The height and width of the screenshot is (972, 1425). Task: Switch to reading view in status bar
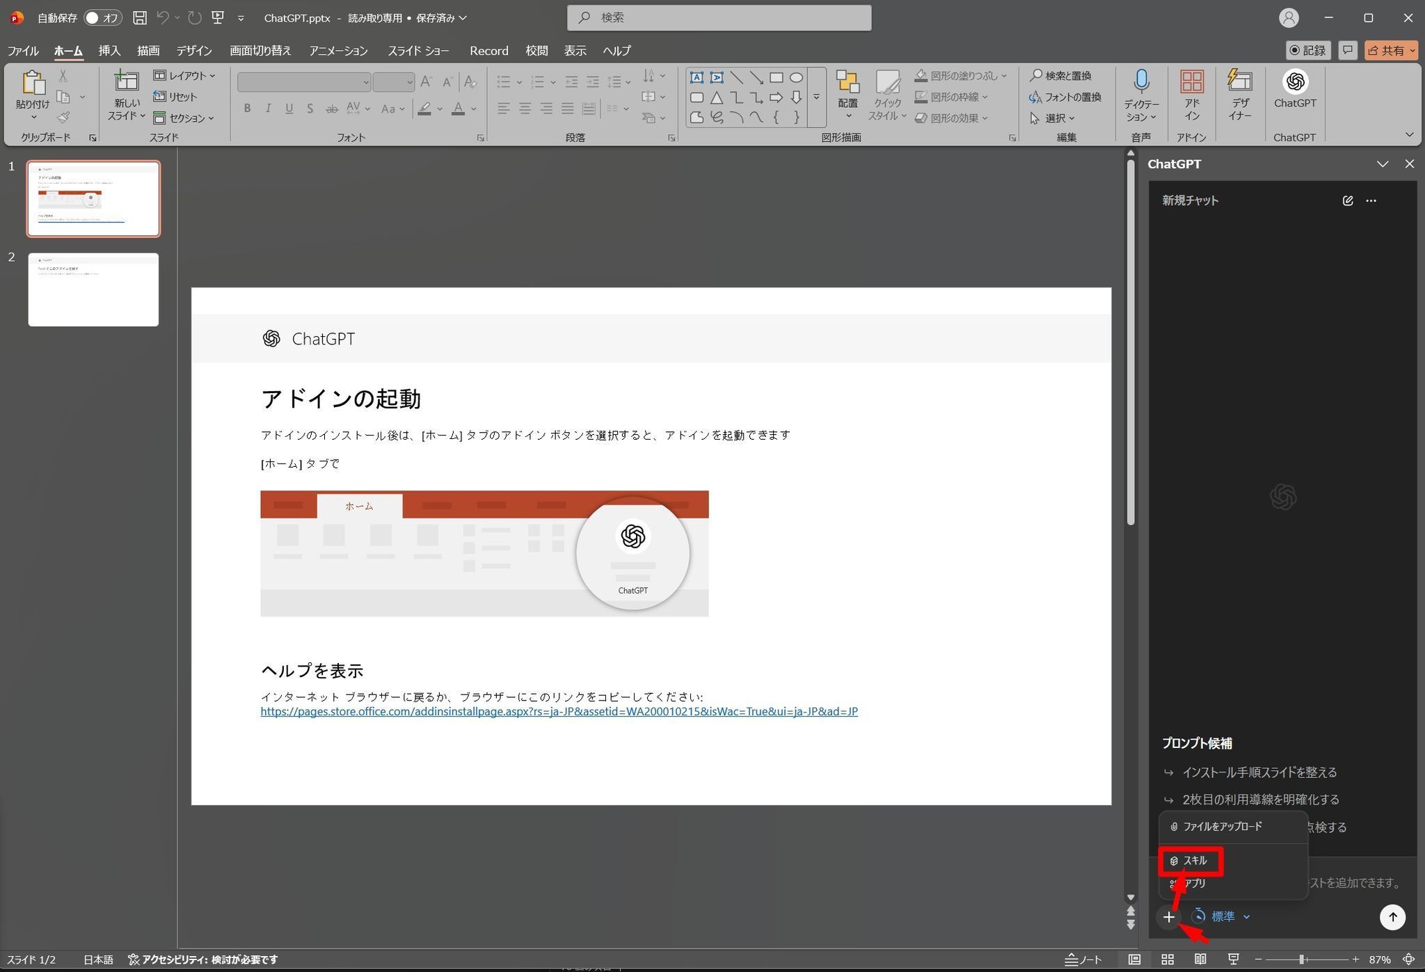click(x=1200, y=959)
